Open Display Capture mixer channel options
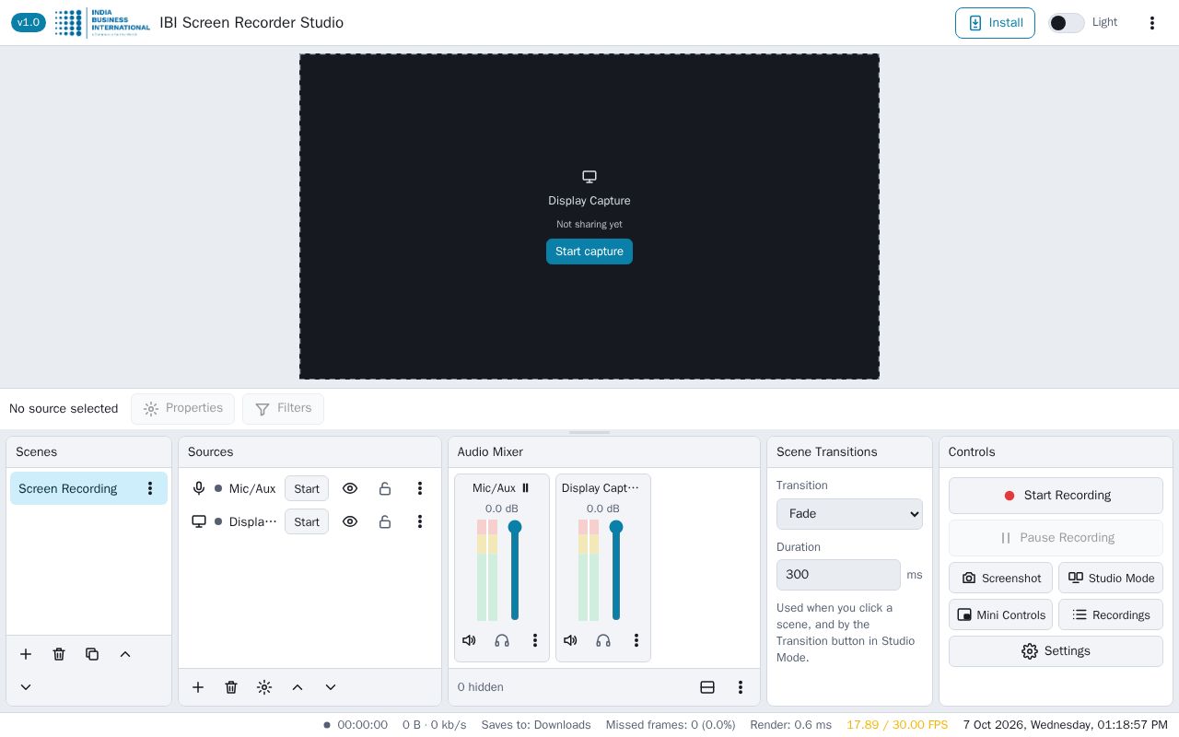 (x=636, y=640)
